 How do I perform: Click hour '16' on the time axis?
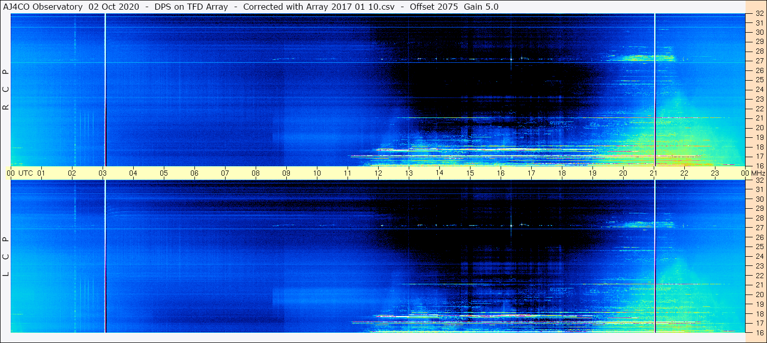point(501,173)
